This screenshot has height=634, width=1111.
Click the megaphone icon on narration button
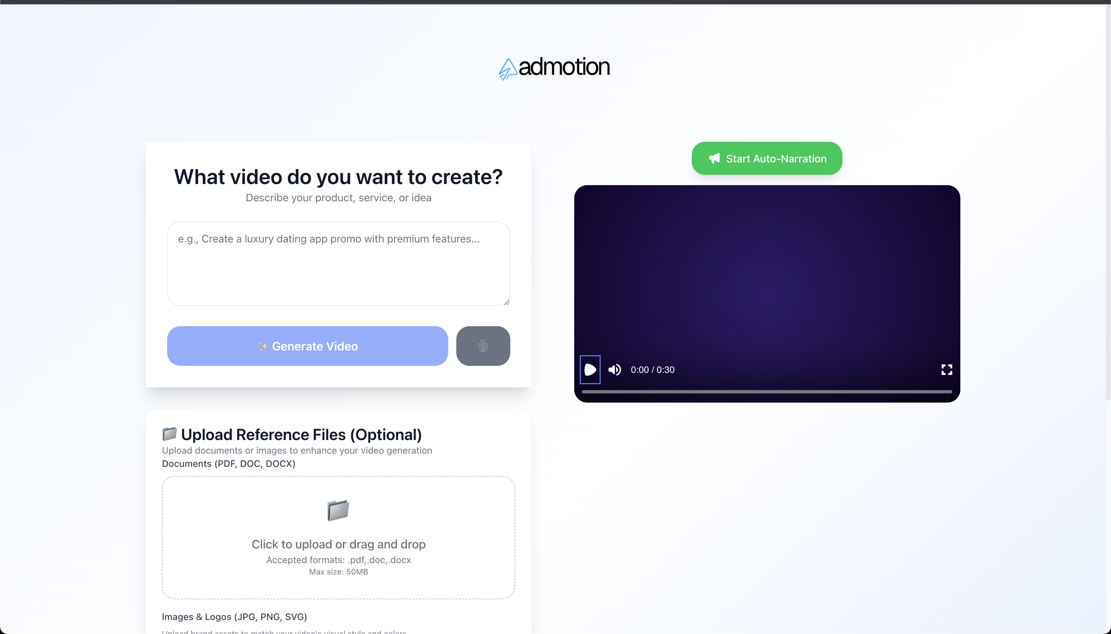(x=714, y=159)
